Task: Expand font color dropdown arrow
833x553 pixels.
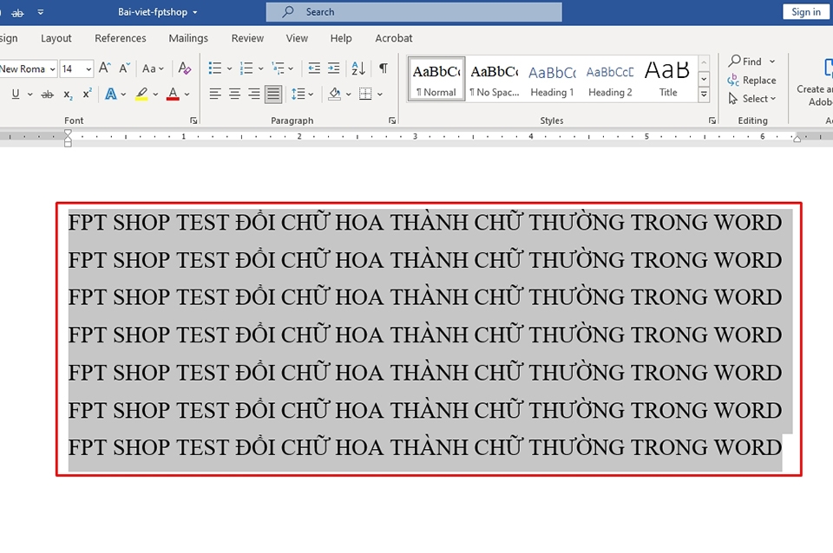Action: coord(187,94)
